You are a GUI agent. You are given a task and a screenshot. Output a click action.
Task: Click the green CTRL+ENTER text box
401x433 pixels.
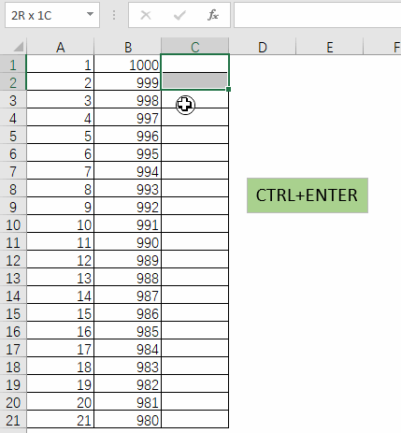pos(308,195)
